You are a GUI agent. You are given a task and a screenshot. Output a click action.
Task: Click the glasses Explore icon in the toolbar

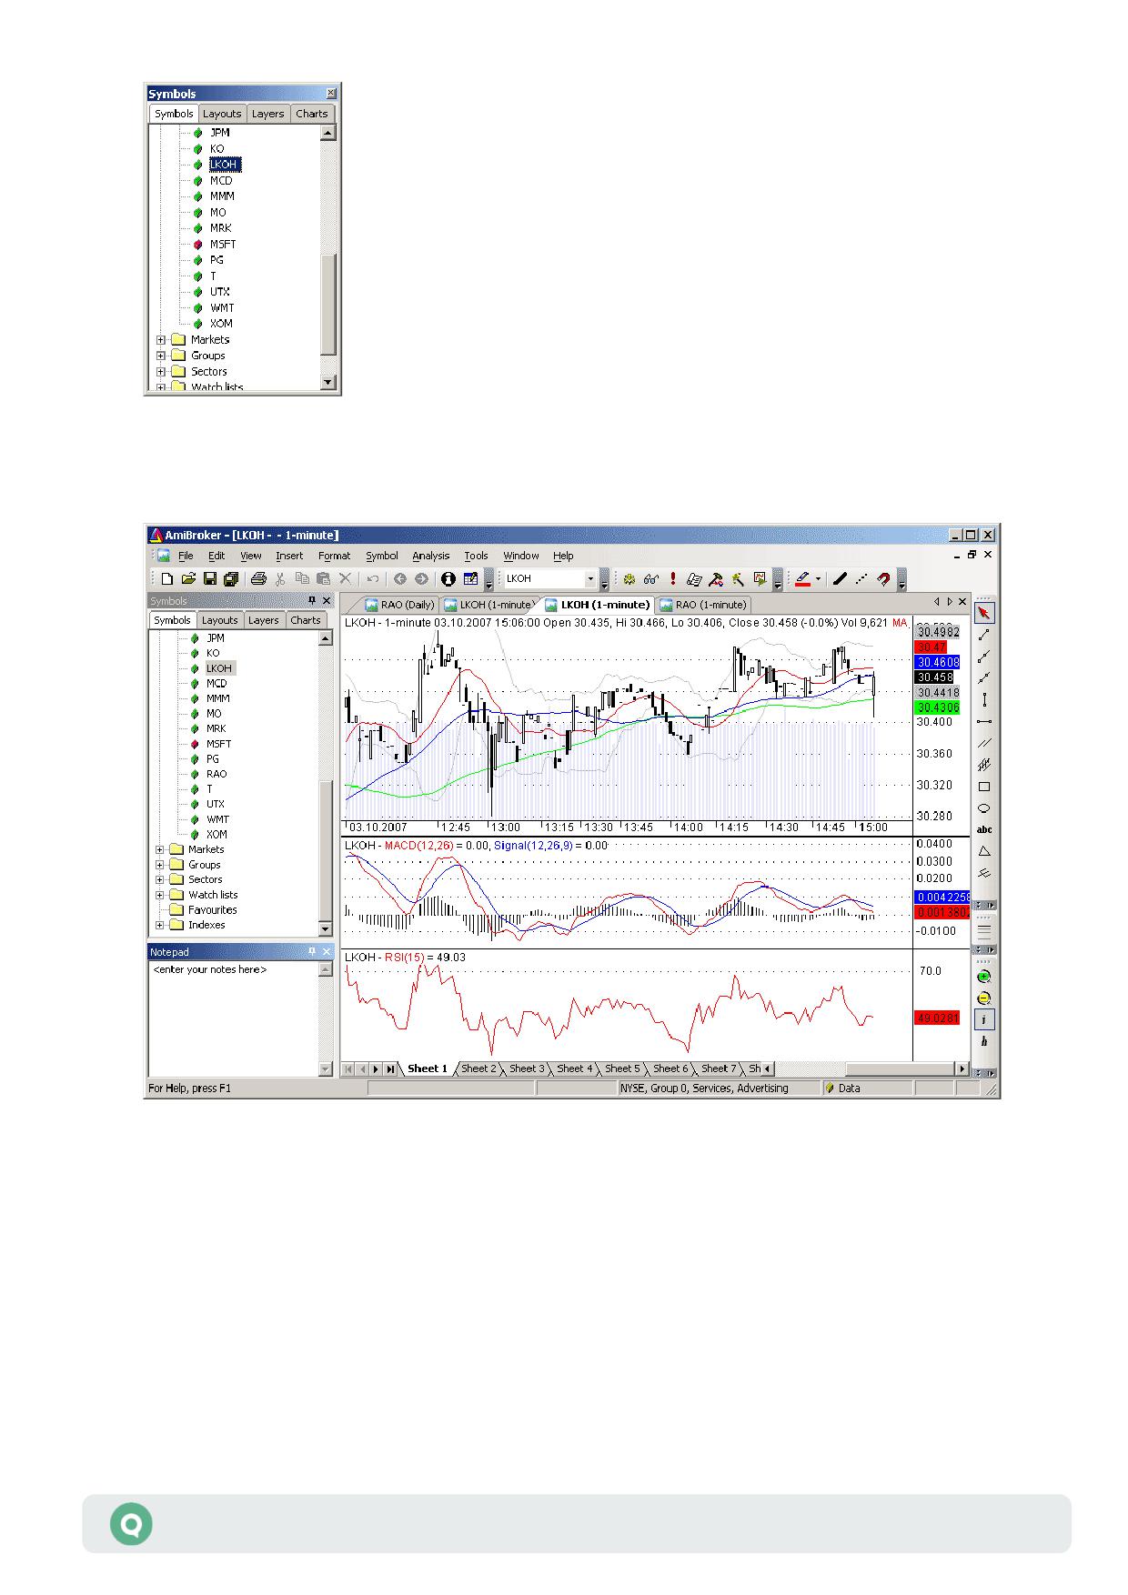[650, 578]
